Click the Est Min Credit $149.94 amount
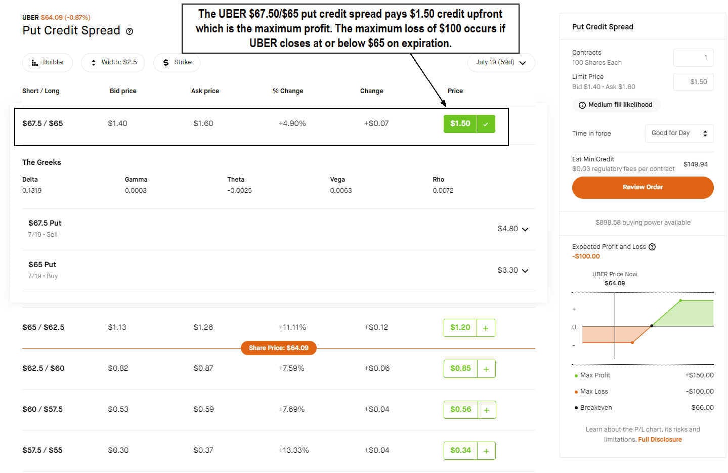This screenshot has height=473, width=728. tap(696, 164)
